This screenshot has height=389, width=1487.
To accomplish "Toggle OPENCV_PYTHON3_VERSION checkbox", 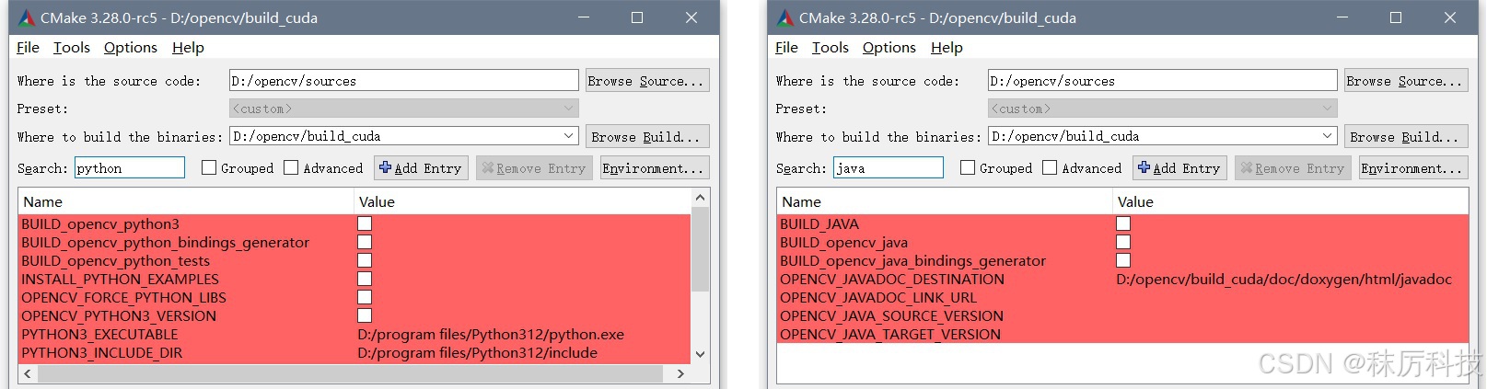I will [x=365, y=315].
